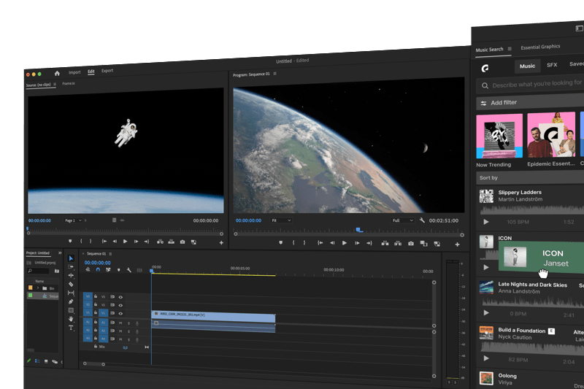
Task: Mute the A1 audio track
Action: (120, 322)
